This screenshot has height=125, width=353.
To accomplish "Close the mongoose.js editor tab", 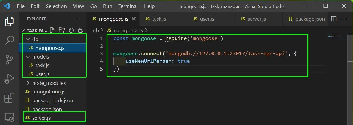I will pyautogui.click(x=134, y=19).
